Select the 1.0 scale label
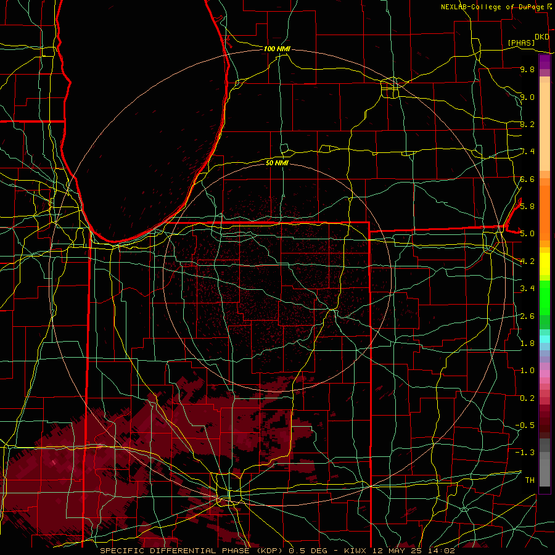Screen dimensions: 555x555 coord(527,370)
